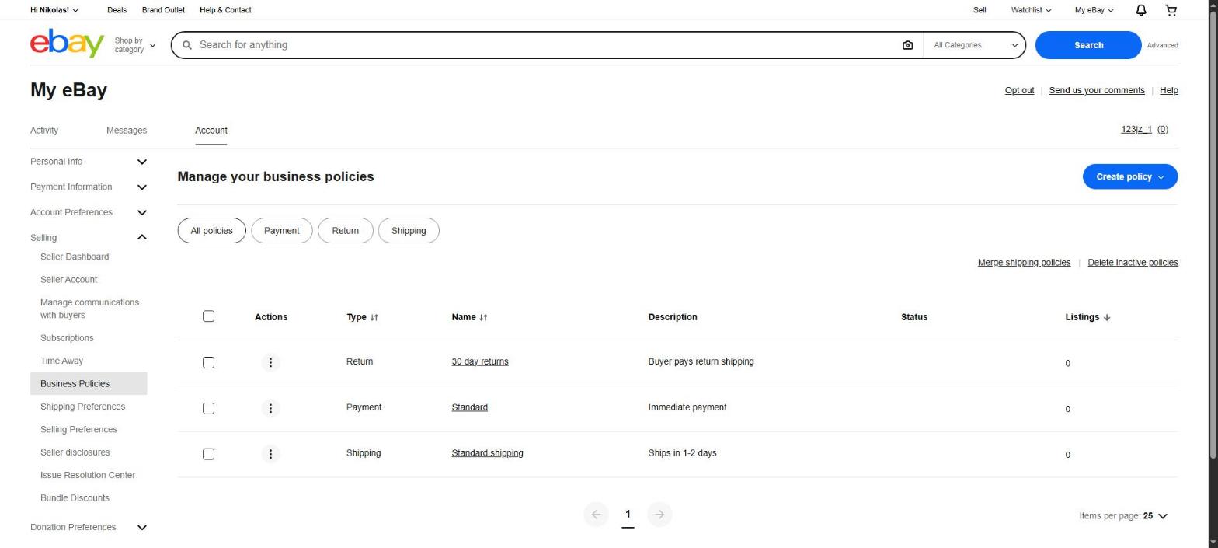Image resolution: width=1218 pixels, height=548 pixels.
Task: Click Delete inactive policies link
Action: tap(1133, 263)
